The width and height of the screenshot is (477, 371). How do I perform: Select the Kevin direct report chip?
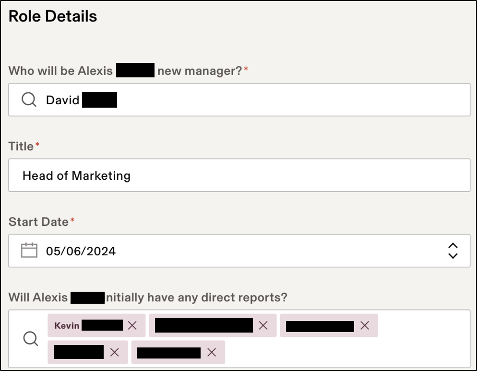pyautogui.click(x=67, y=325)
